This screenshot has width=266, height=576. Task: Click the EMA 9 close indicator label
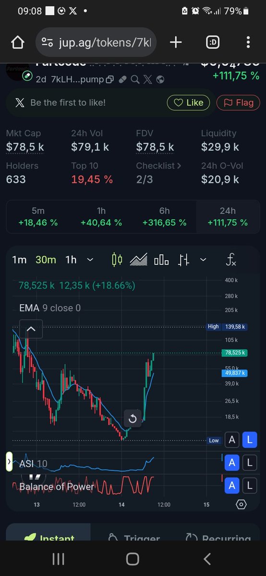[50, 308]
